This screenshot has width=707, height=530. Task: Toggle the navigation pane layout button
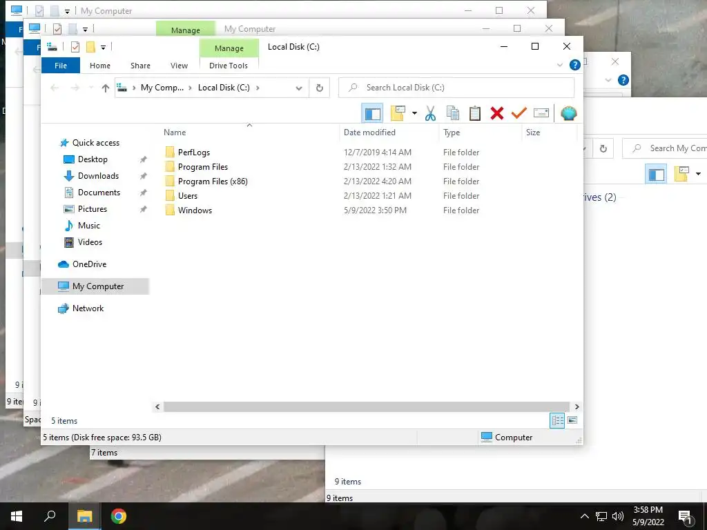372,113
